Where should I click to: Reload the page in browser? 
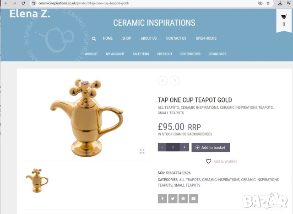tap(23, 3)
